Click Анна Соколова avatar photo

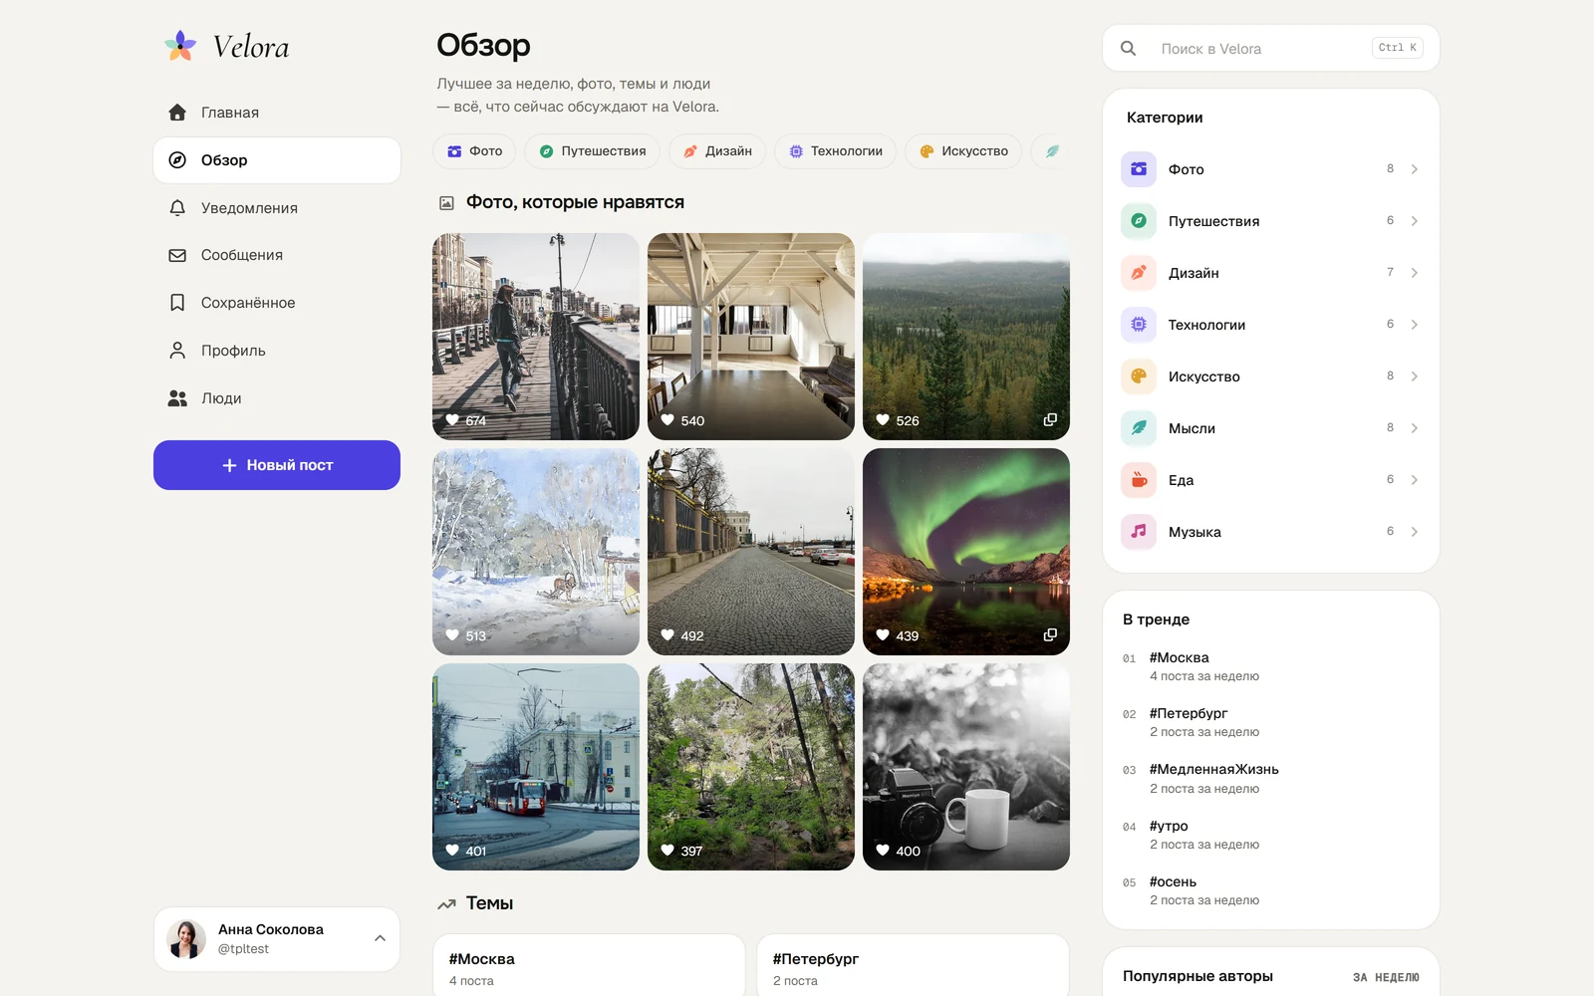tap(186, 939)
